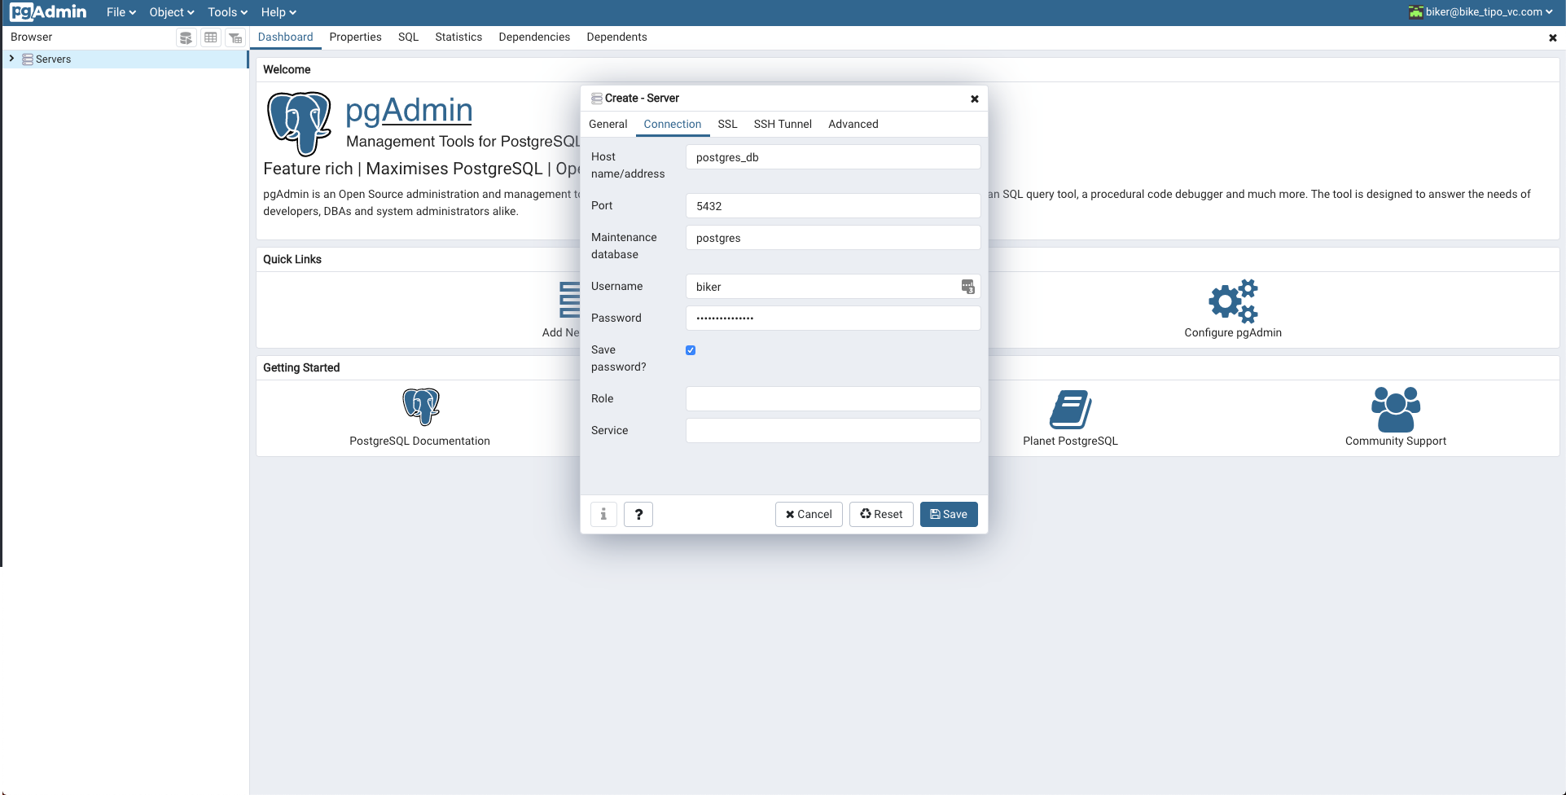This screenshot has width=1566, height=795.
Task: Click the info button in dialog footer
Action: (603, 514)
